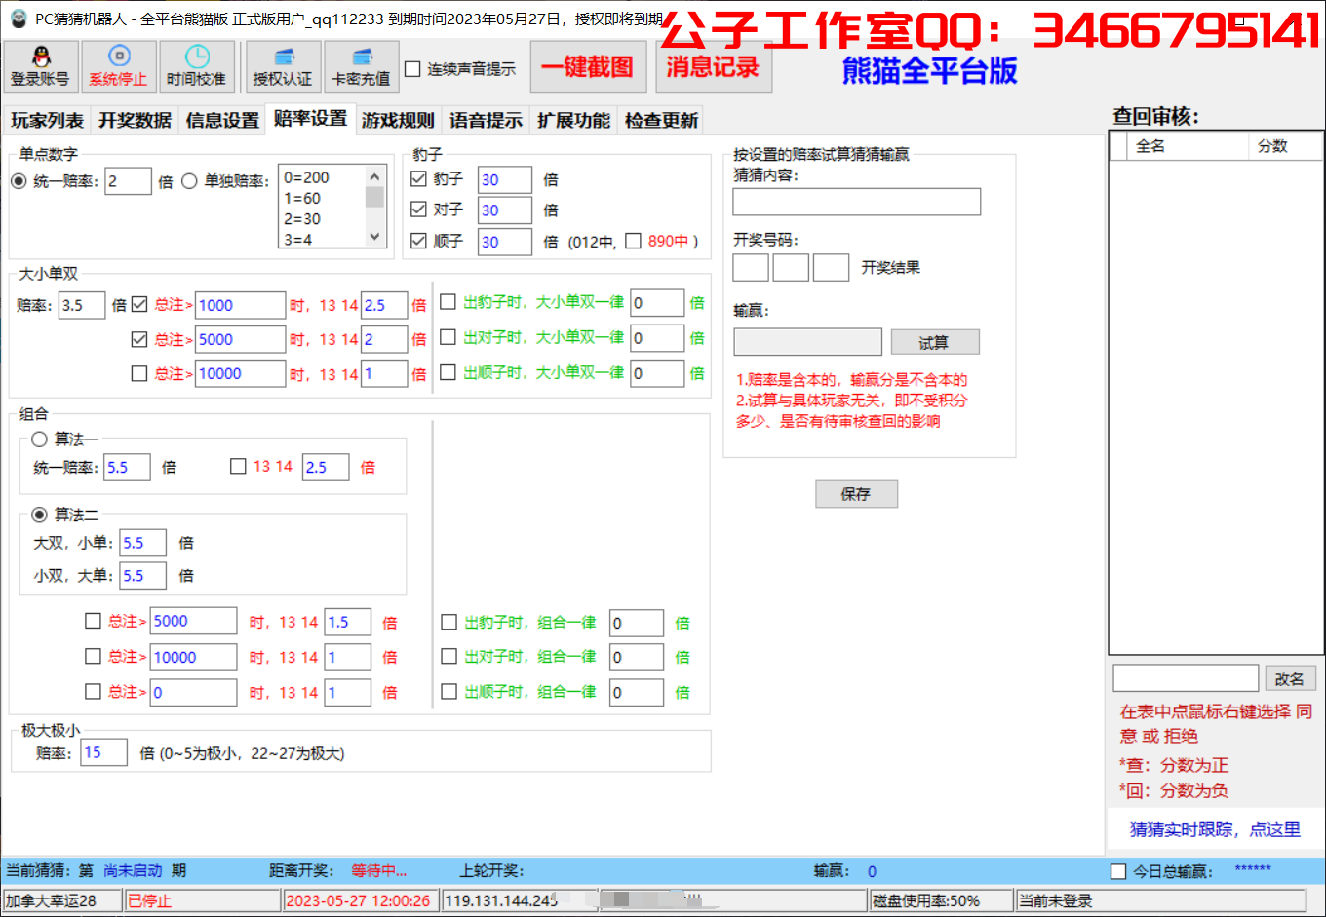Image resolution: width=1326 pixels, height=917 pixels.
Task: Select the 1=60 entry in odds list
Action: pyautogui.click(x=302, y=198)
